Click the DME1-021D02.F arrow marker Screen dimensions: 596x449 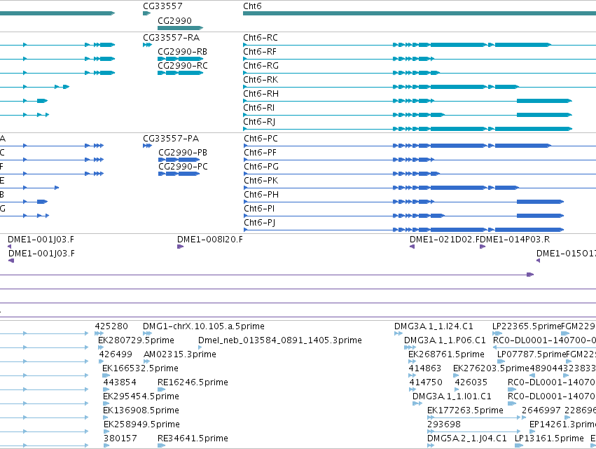click(412, 247)
